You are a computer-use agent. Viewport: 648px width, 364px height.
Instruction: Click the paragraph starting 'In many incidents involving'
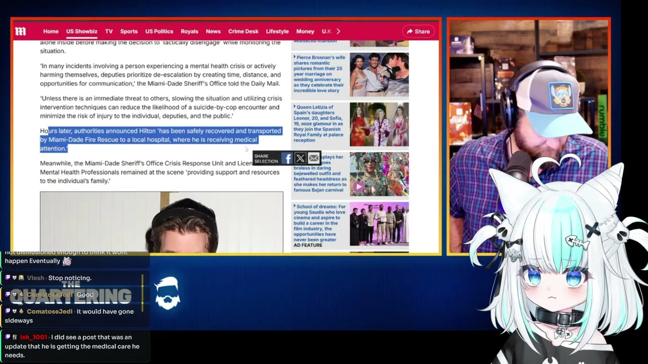pos(160,75)
